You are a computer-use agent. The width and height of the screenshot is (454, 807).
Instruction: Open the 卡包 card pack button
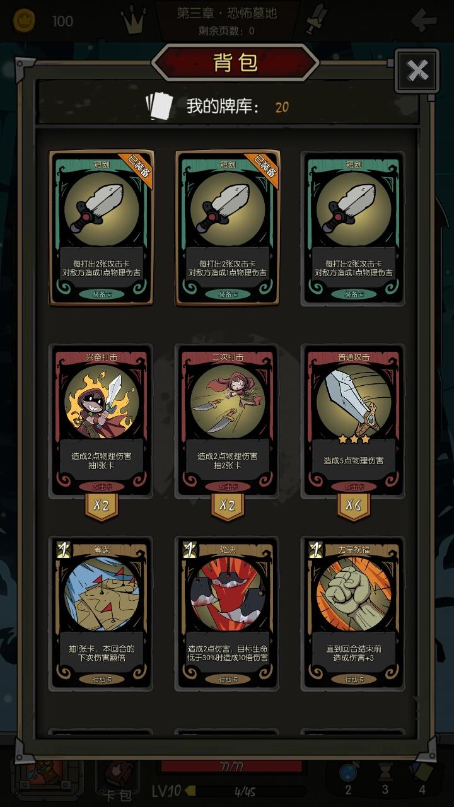117,779
